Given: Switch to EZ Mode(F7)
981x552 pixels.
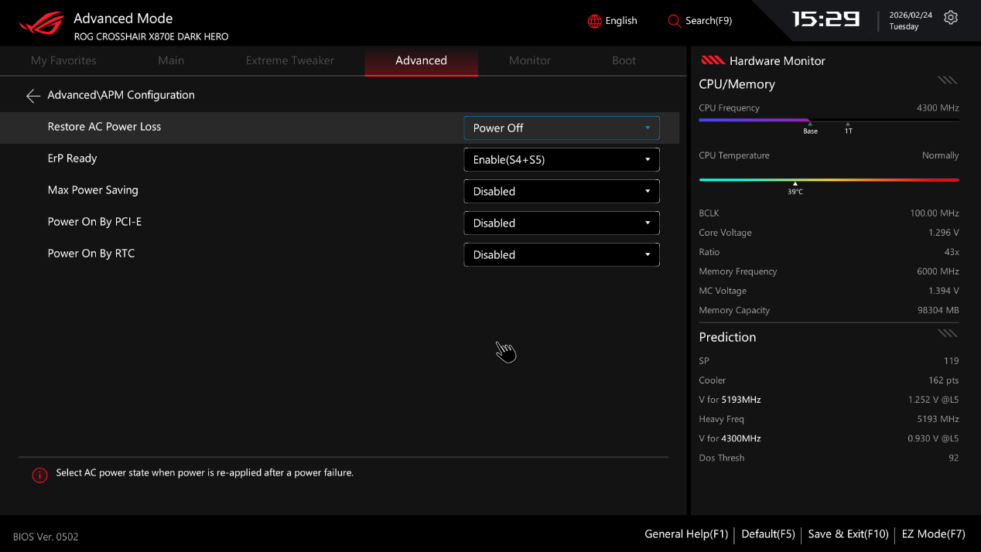Looking at the screenshot, I should pyautogui.click(x=933, y=534).
